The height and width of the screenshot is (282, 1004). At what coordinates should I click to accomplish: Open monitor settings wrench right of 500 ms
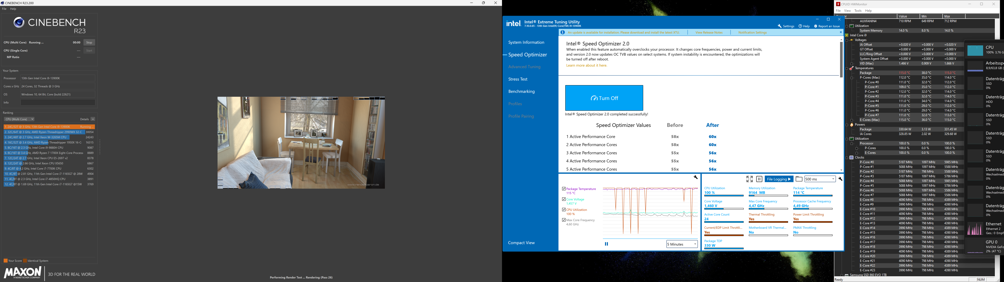coord(840,179)
